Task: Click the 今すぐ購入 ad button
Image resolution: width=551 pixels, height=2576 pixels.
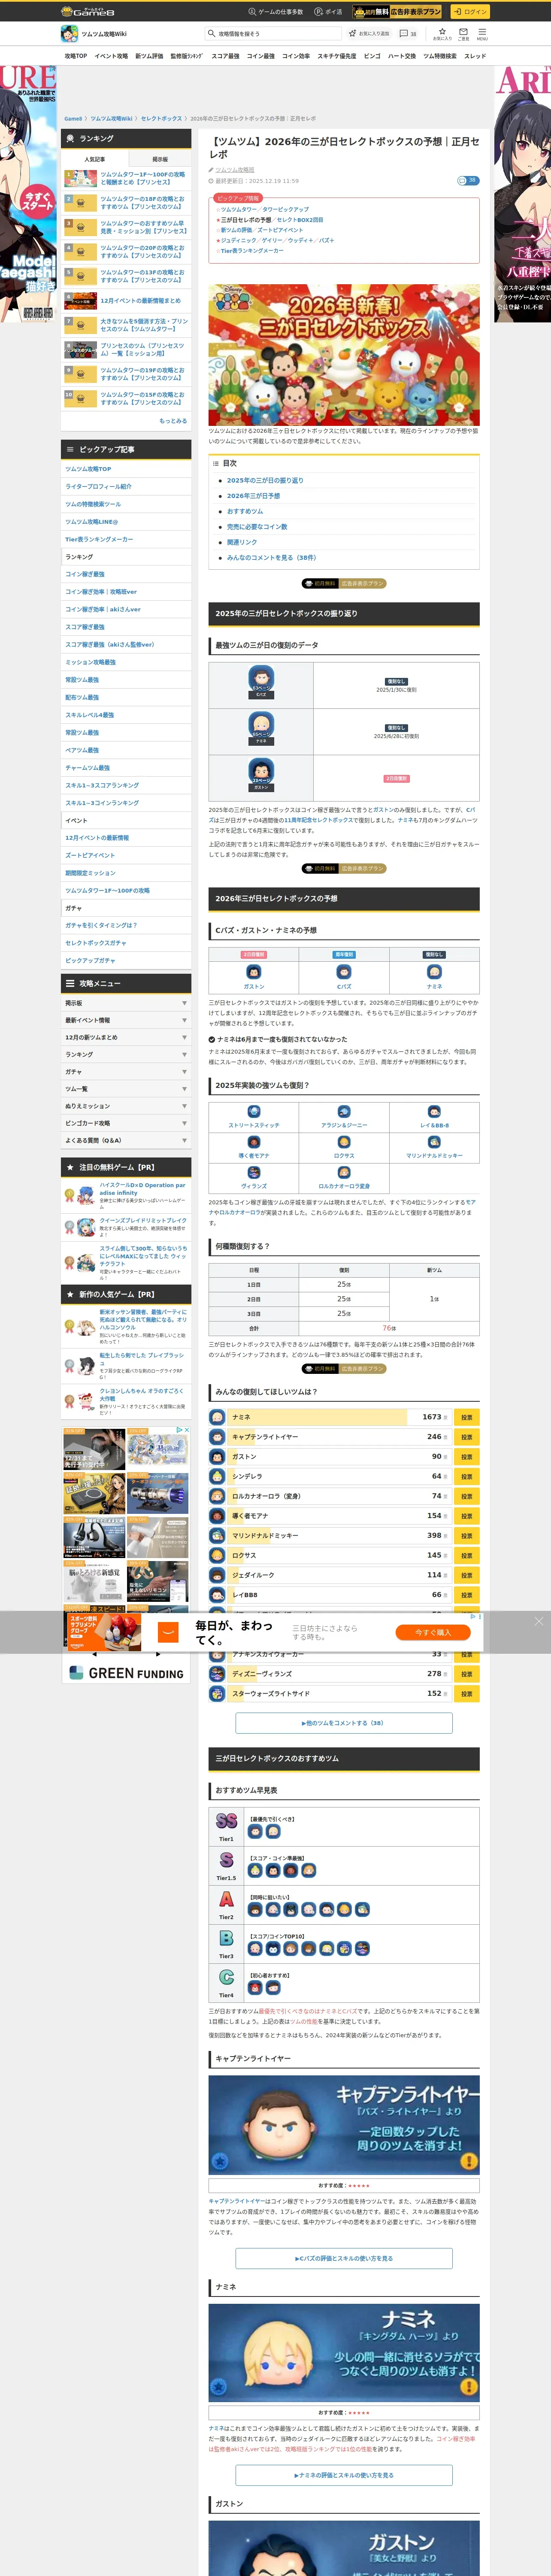Action: pos(433,1632)
